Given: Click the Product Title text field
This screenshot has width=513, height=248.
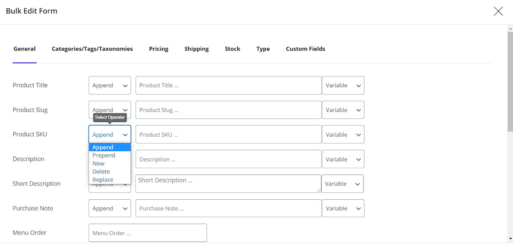Looking at the screenshot, I should pos(228,86).
